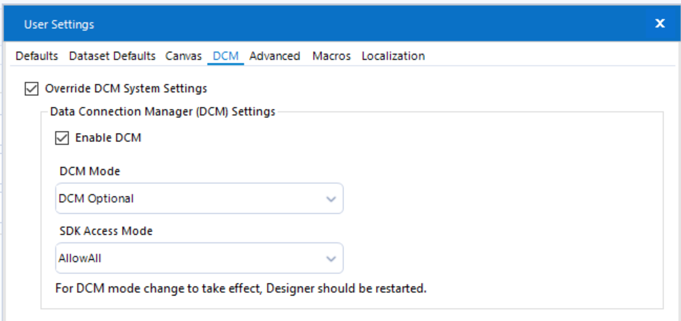
Task: Click the chevron arrow beside DCM Optional
Action: pyautogui.click(x=331, y=199)
